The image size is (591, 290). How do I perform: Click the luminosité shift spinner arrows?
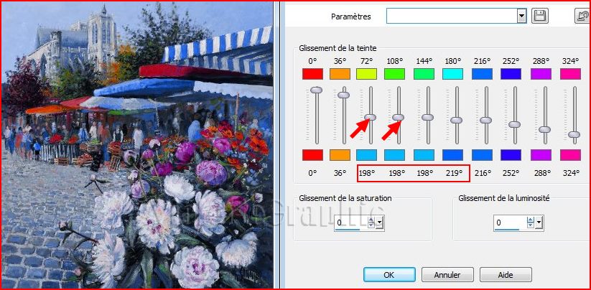click(x=530, y=223)
